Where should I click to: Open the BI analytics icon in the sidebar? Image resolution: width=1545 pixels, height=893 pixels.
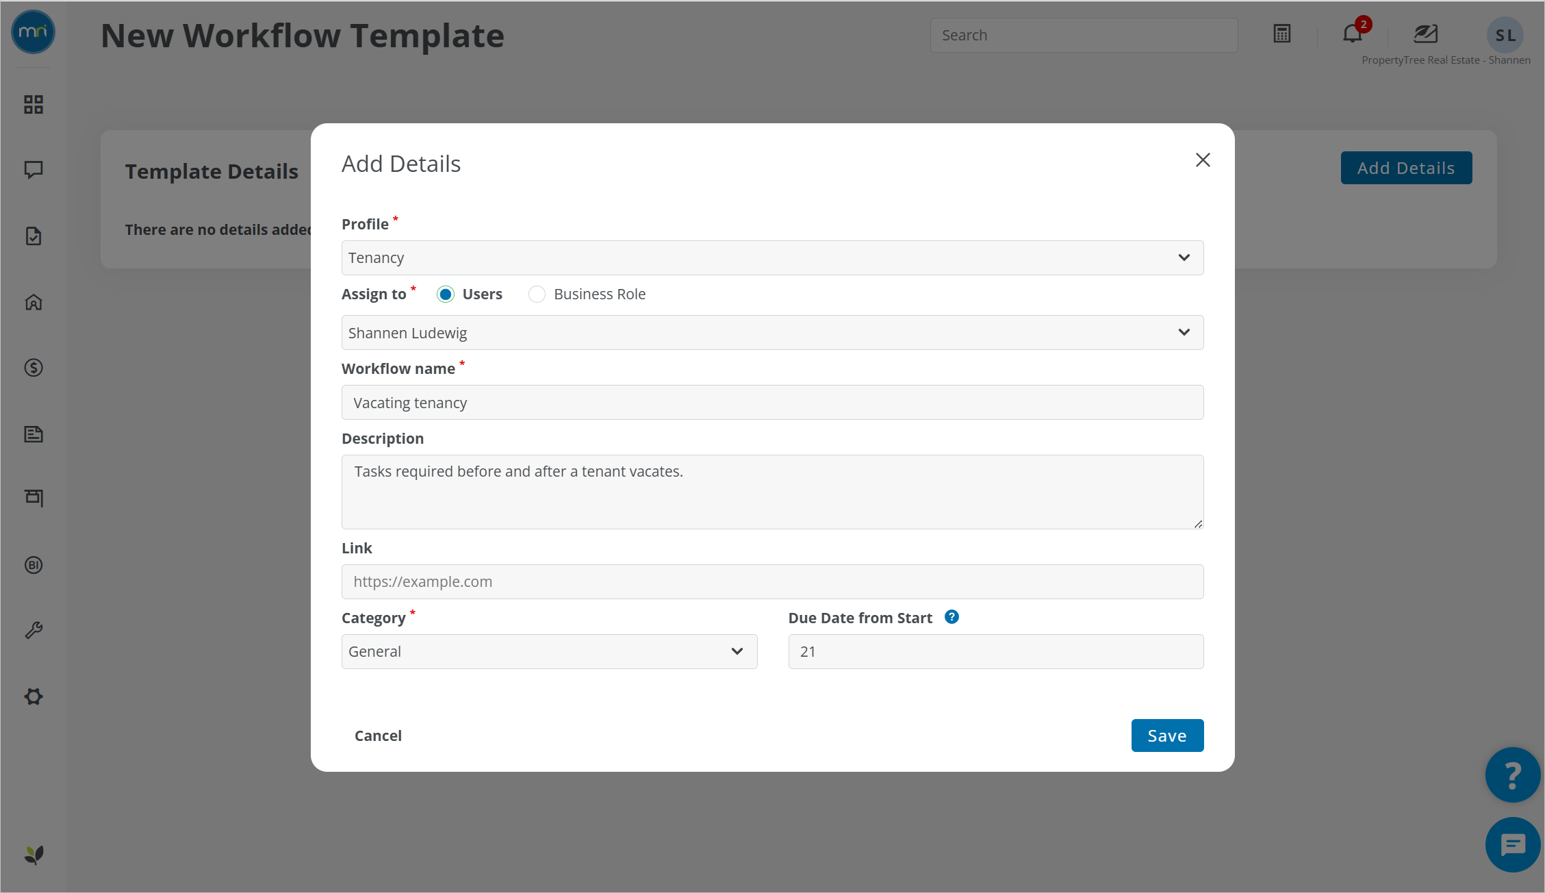(34, 565)
